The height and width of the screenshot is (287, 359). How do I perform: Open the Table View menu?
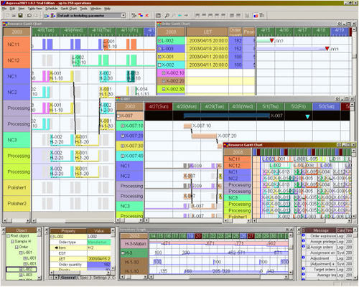34,9
